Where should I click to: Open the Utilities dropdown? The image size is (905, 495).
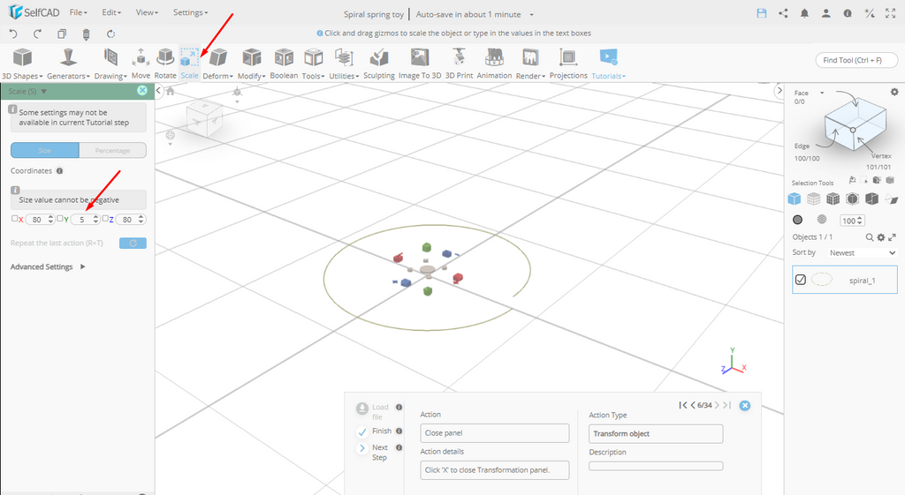tap(344, 64)
